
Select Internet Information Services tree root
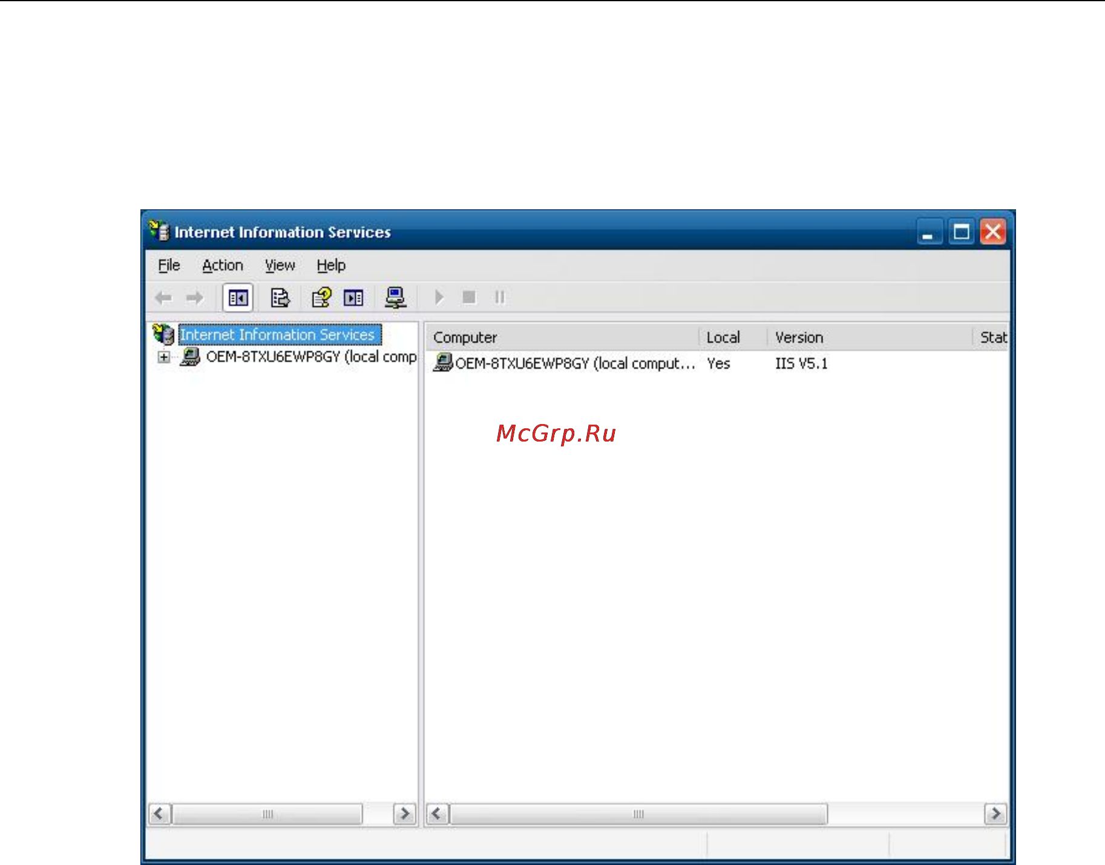[x=279, y=335]
